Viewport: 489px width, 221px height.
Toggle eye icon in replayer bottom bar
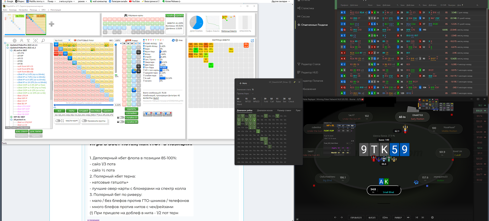tap(408, 217)
